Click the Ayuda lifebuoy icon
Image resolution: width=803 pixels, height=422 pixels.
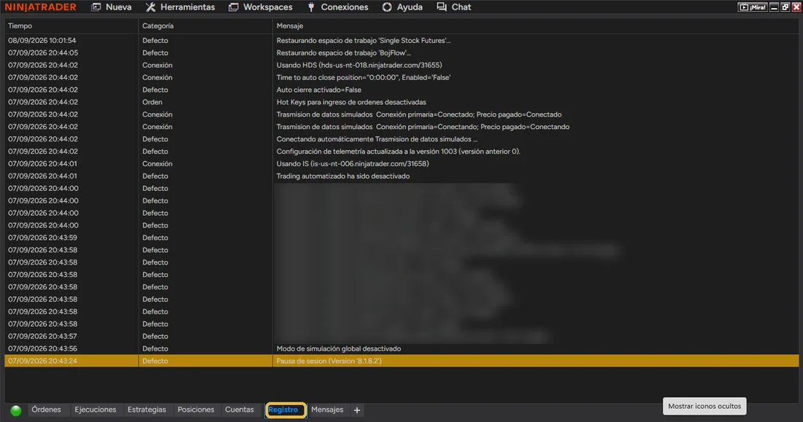[x=387, y=7]
